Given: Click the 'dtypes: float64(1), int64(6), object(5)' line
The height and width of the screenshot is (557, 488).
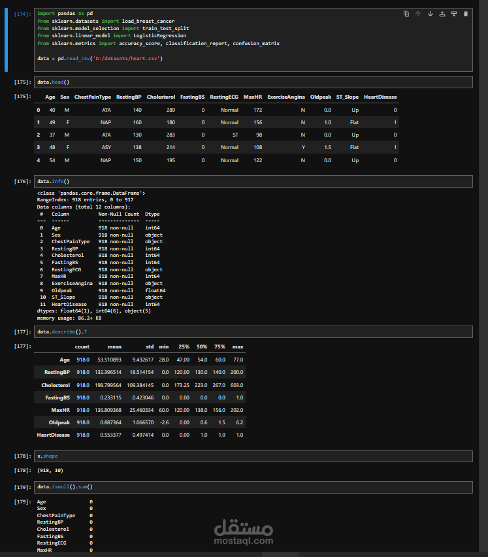Looking at the screenshot, I should tap(93, 311).
